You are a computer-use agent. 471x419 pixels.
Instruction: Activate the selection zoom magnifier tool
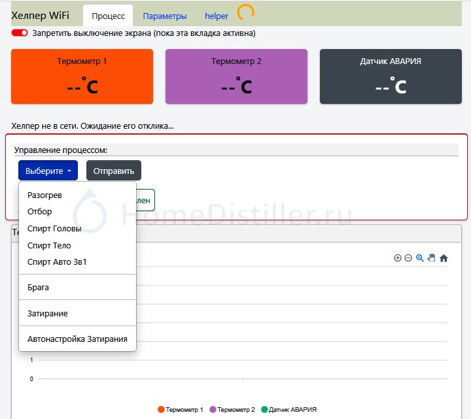click(x=420, y=258)
